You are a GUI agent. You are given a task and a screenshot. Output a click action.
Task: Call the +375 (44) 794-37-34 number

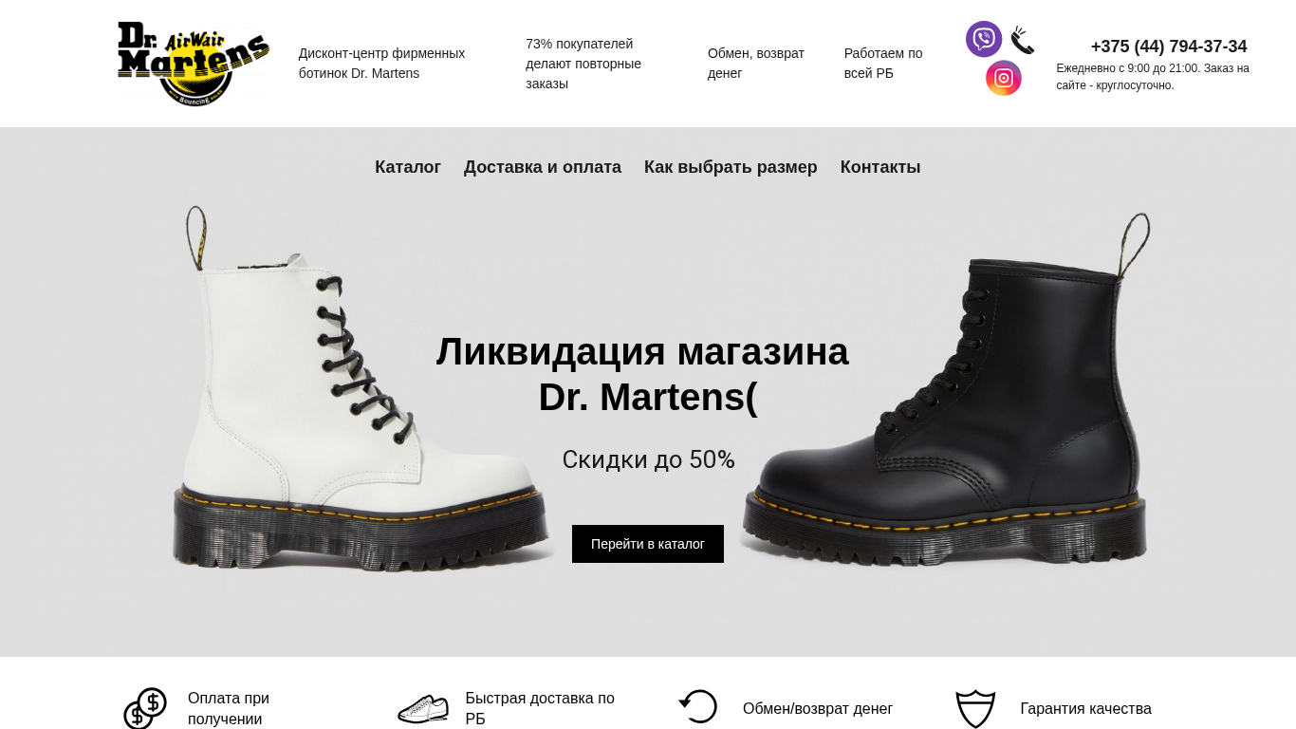pyautogui.click(x=1169, y=47)
